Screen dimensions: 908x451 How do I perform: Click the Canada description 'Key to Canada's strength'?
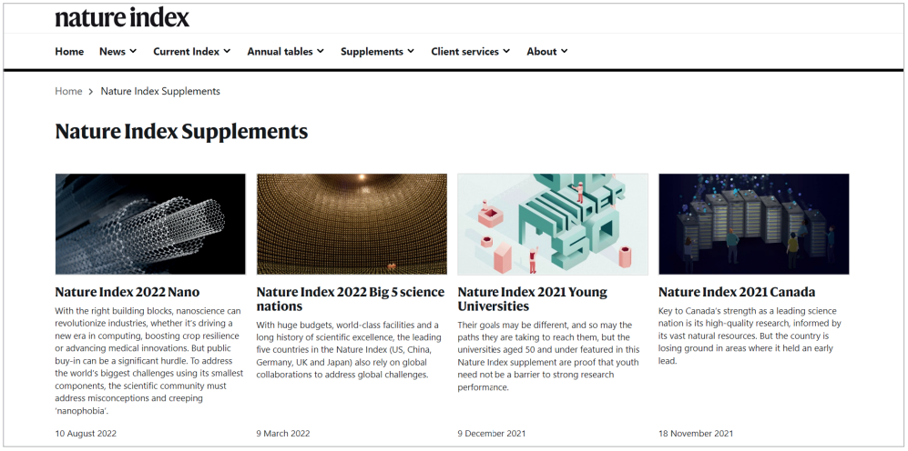coord(750,336)
